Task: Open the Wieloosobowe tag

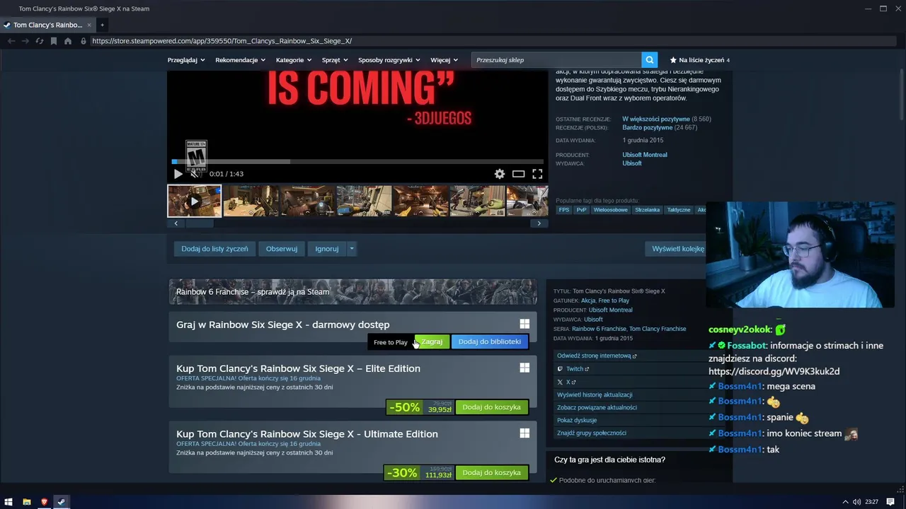Action: [611, 210]
